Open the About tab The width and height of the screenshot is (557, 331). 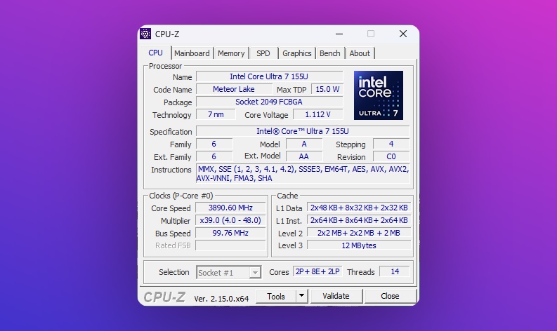[360, 53]
